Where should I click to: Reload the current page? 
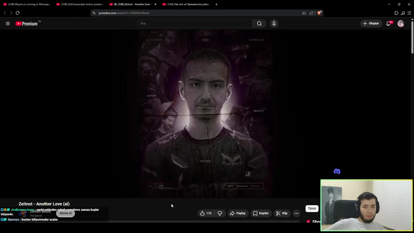coord(17,13)
